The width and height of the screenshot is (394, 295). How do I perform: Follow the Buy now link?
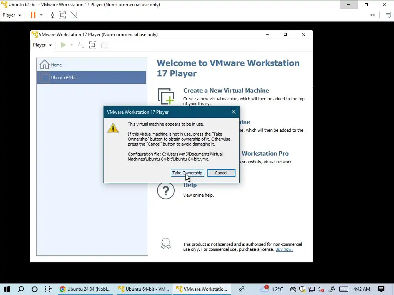tap(284, 249)
